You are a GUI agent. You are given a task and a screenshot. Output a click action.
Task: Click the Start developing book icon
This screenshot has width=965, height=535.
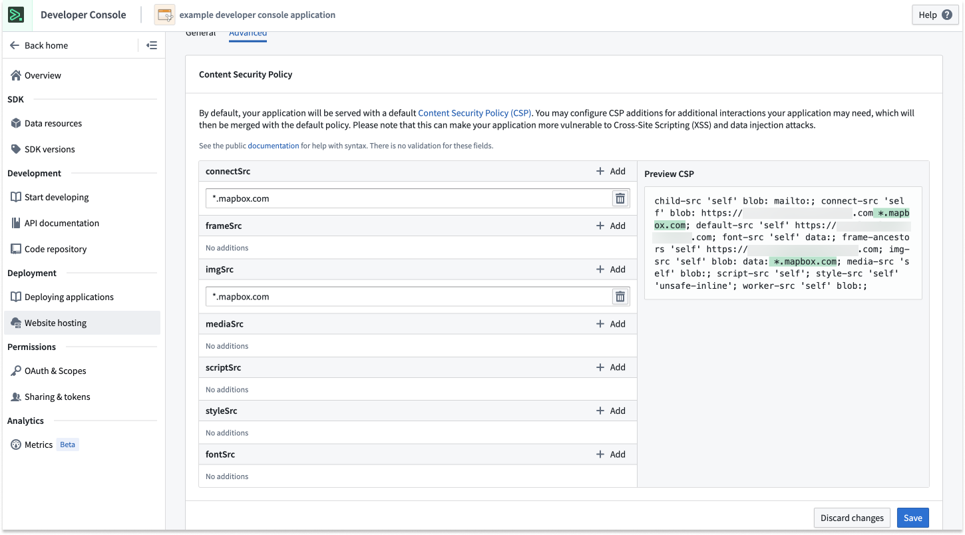coord(16,197)
